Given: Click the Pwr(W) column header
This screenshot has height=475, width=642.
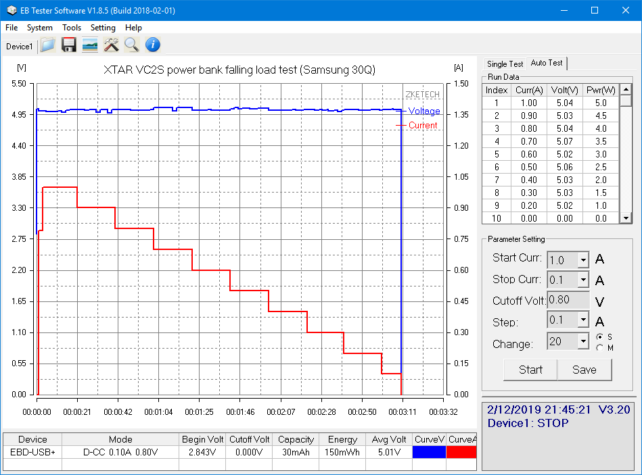Looking at the screenshot, I should click(601, 90).
